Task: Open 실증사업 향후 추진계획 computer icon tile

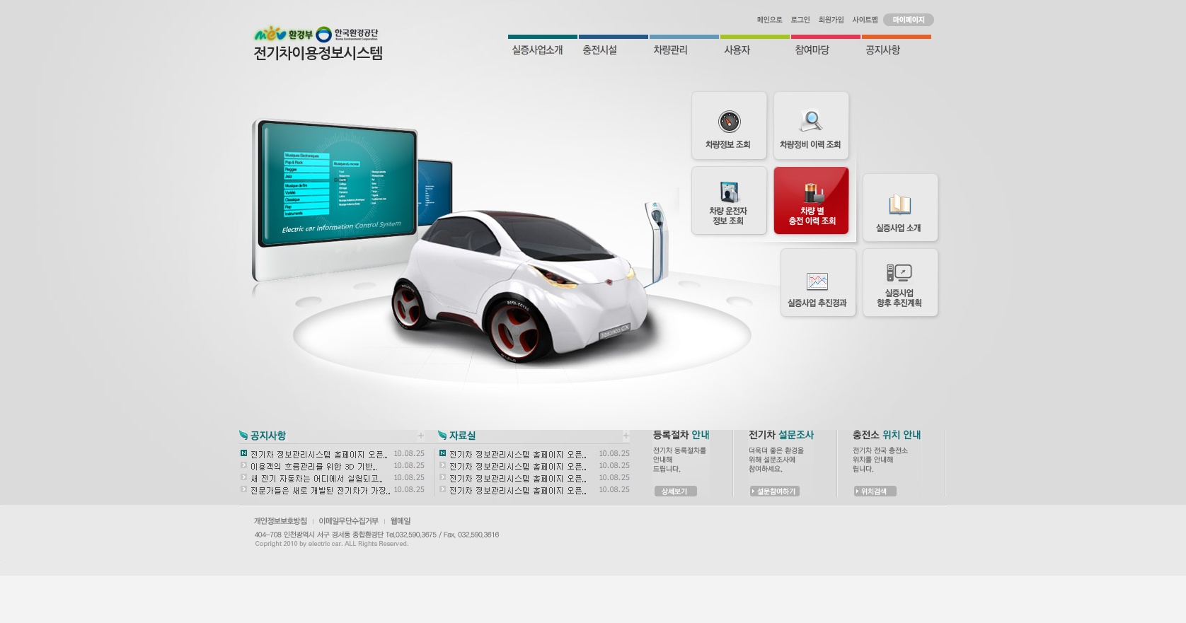Action: (x=900, y=282)
